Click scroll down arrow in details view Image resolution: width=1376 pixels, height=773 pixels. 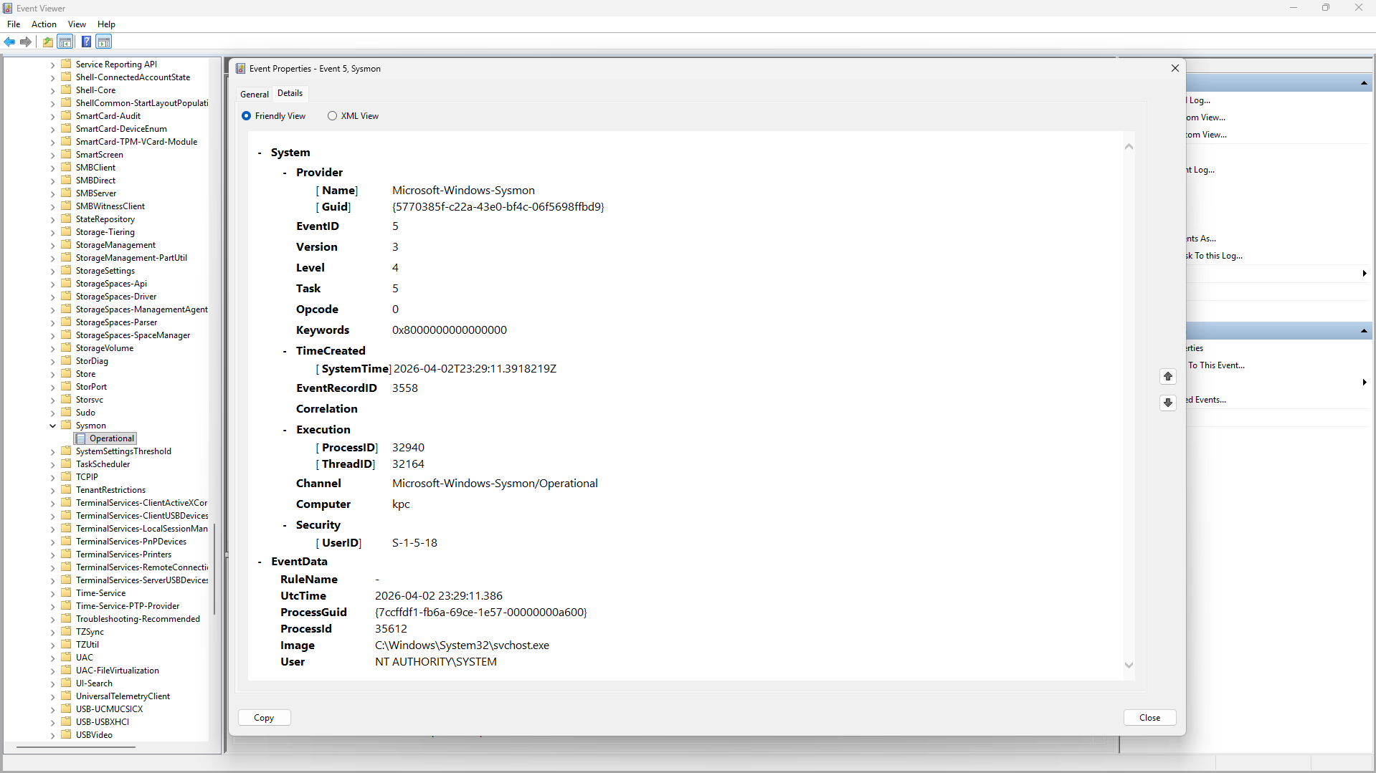1129,666
